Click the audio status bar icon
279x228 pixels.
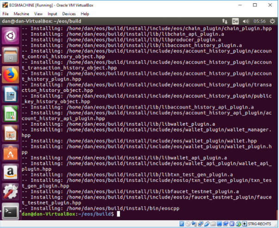[x=194, y=224]
